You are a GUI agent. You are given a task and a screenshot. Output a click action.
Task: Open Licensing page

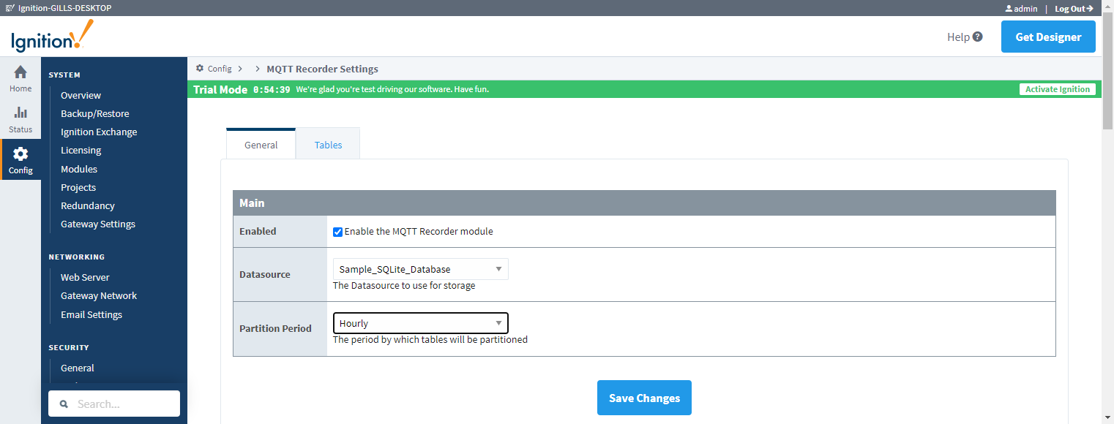81,150
